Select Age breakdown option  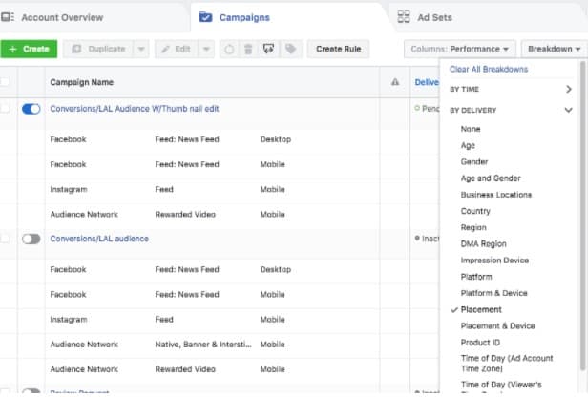(x=468, y=145)
